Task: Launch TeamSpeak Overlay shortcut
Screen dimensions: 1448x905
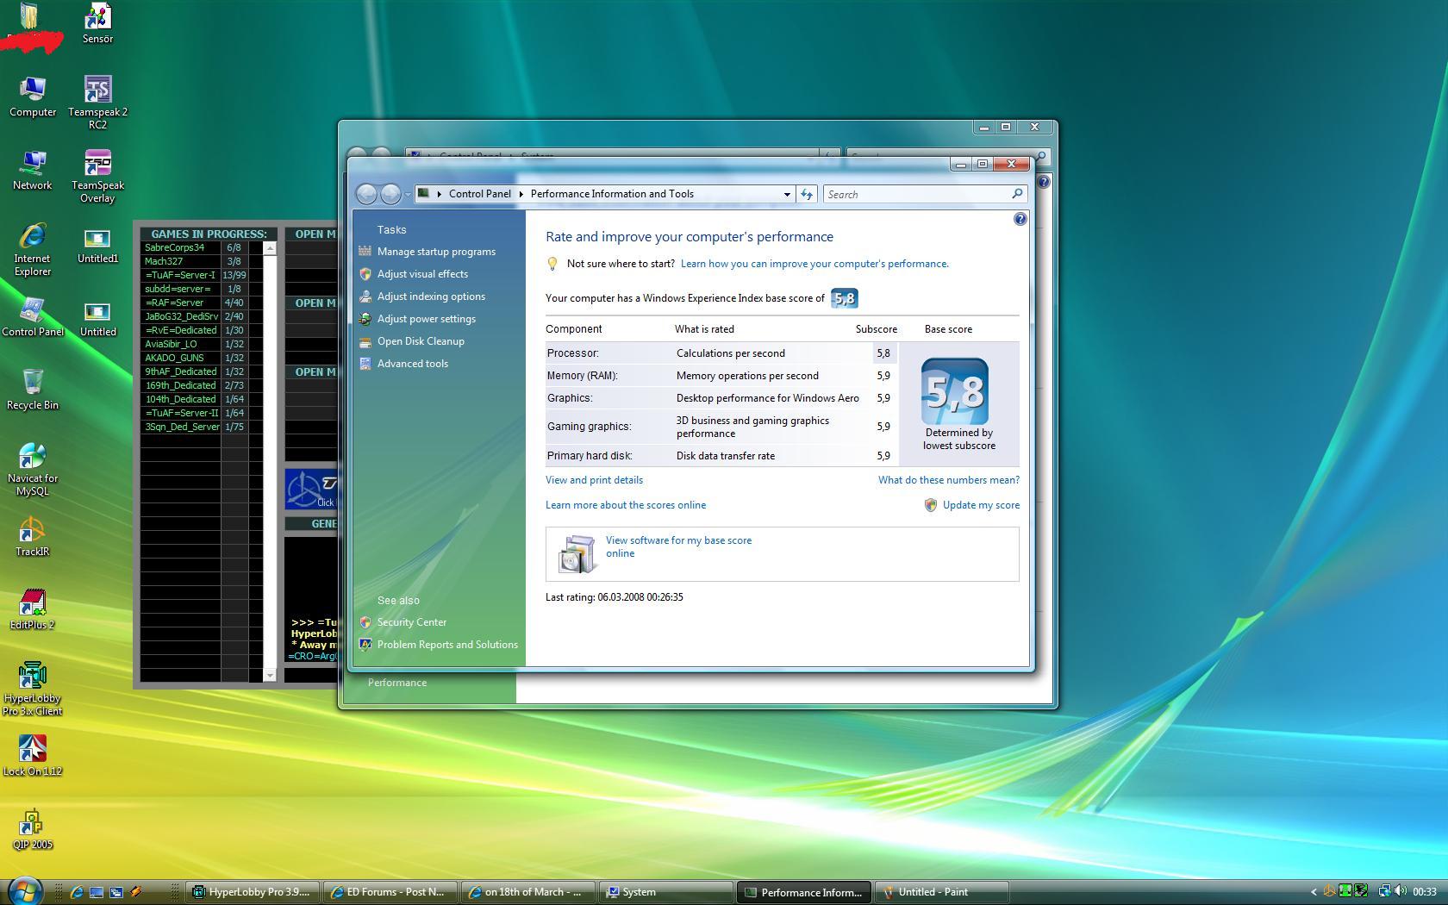Action: coord(97,176)
